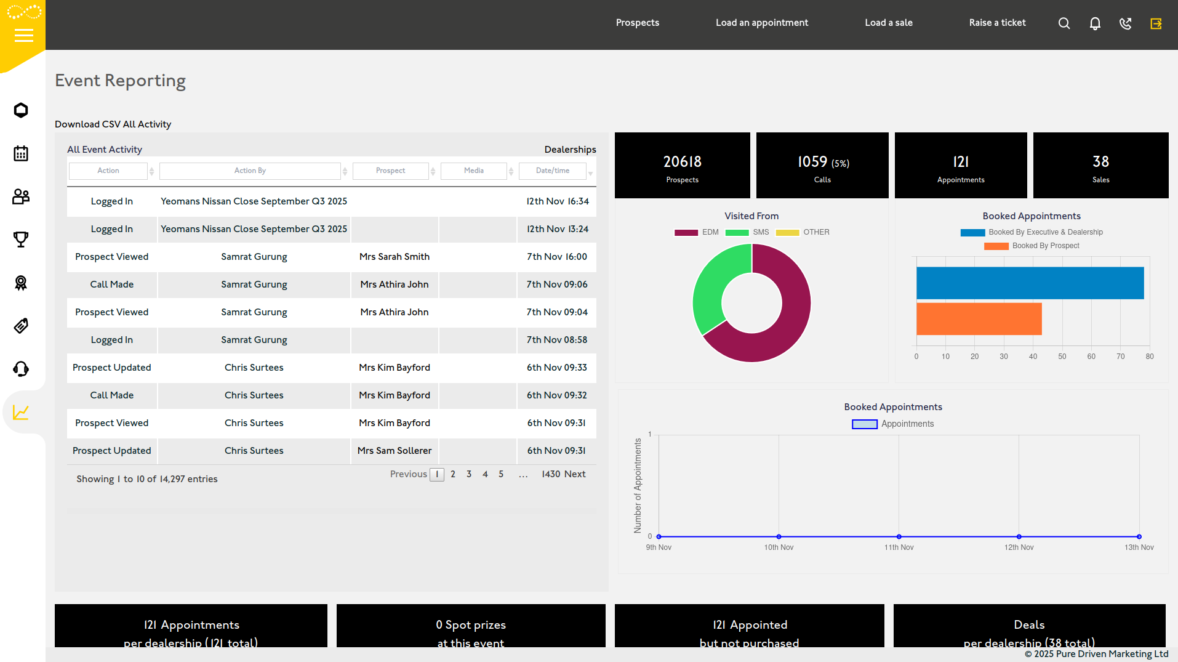This screenshot has width=1178, height=662.
Task: Select Raise a ticket from the top navigation
Action: coord(997,23)
